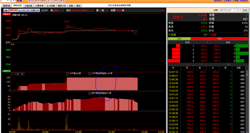Toggle the K線 chart mode button
The image size is (250, 133).
coord(6,10)
